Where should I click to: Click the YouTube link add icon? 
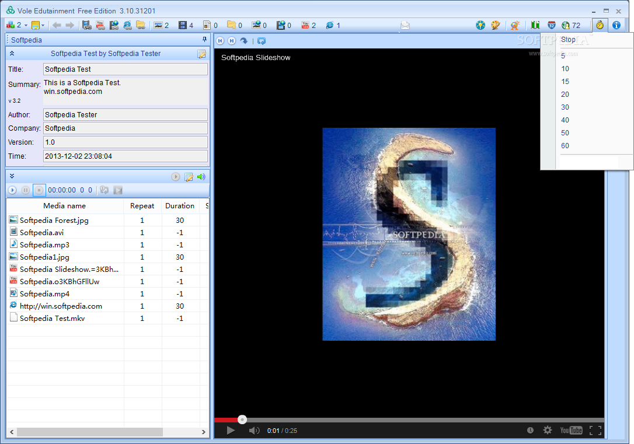pyautogui.click(x=100, y=25)
